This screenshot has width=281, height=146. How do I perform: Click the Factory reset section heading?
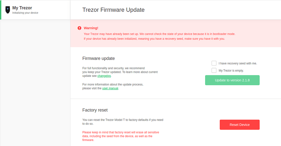[x=95, y=110]
